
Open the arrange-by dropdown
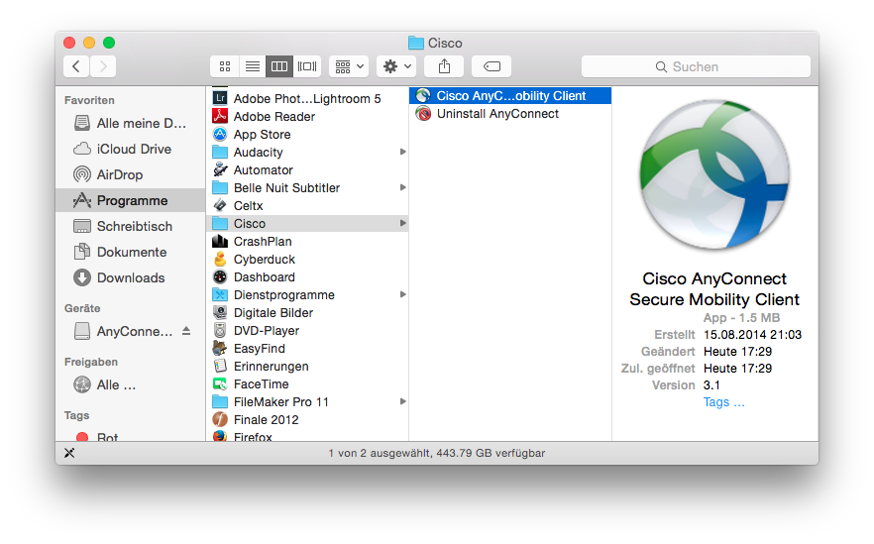pyautogui.click(x=349, y=67)
